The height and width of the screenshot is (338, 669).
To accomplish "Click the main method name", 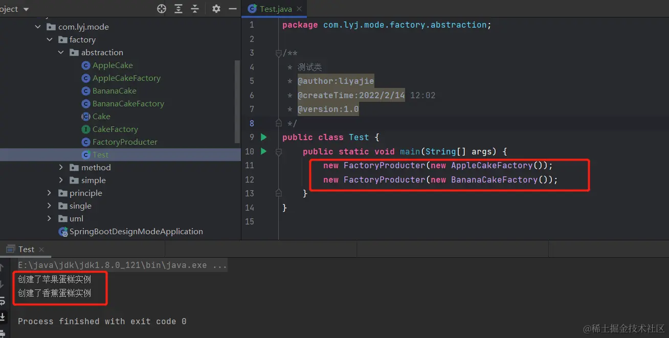I will 410,151.
